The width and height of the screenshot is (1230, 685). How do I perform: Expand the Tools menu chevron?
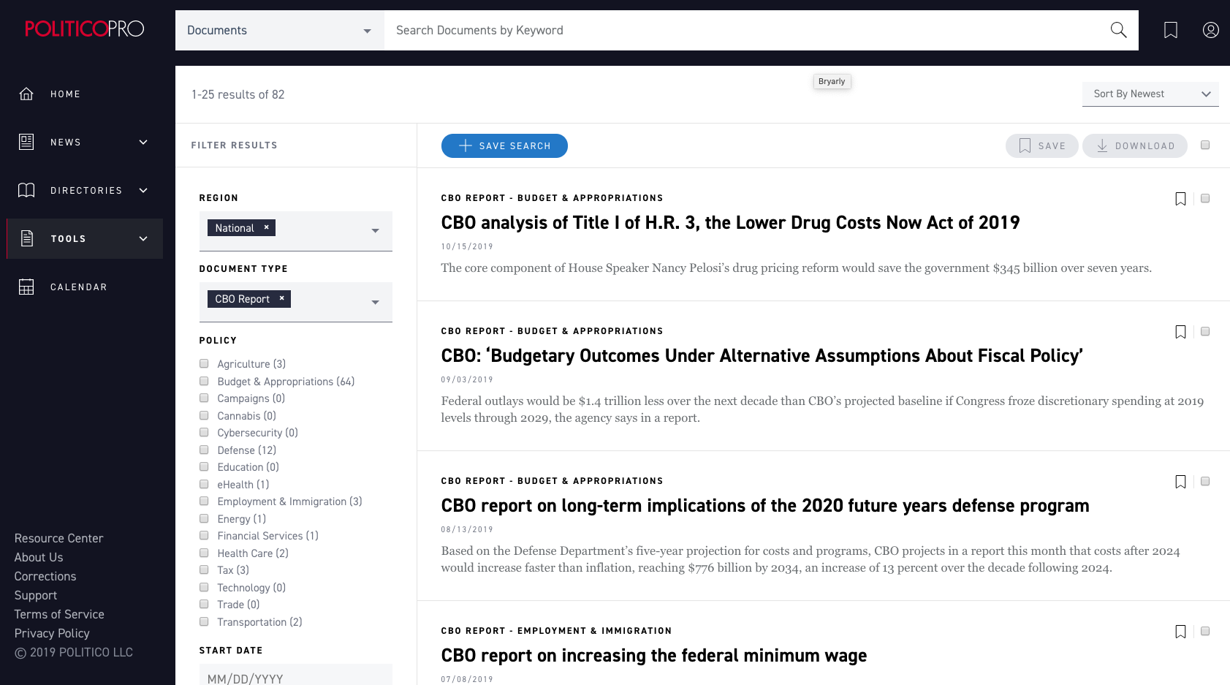click(x=143, y=238)
